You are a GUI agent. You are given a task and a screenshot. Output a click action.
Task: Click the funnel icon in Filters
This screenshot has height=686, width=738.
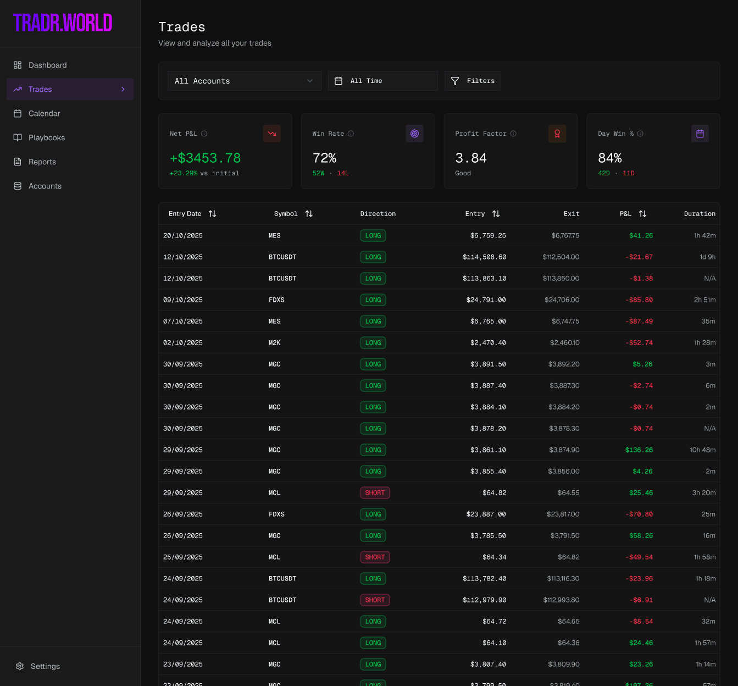(x=455, y=81)
